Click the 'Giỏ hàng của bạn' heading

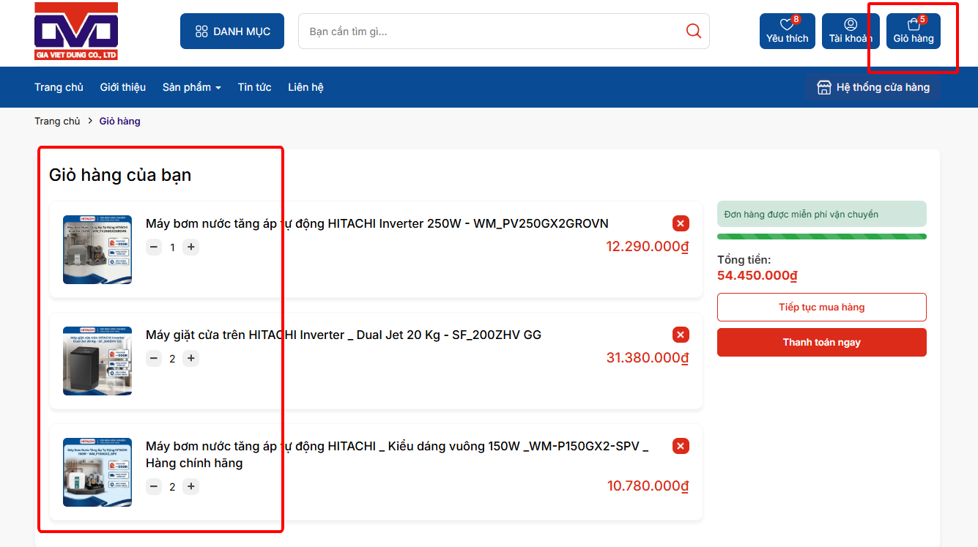pyautogui.click(x=120, y=175)
